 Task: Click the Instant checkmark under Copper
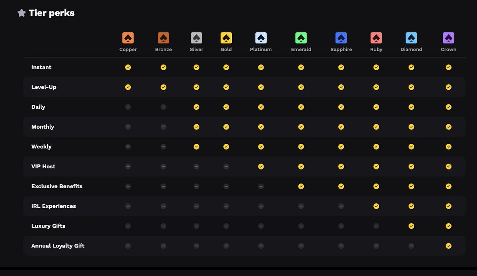128,68
